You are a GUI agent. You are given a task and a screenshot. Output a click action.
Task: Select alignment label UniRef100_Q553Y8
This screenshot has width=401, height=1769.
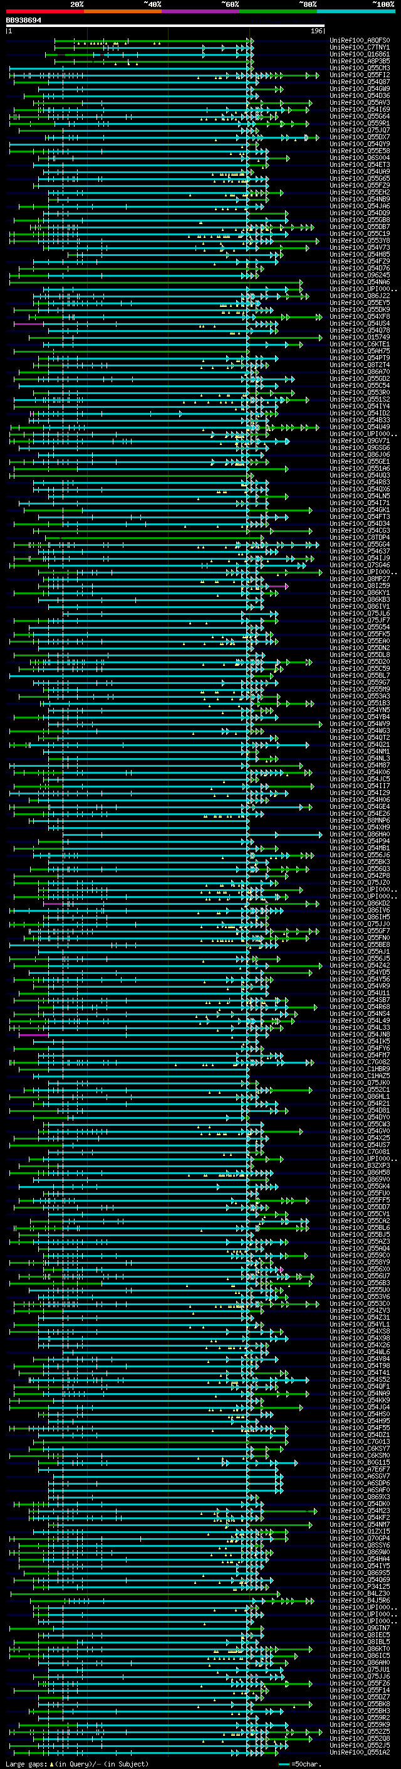point(360,240)
